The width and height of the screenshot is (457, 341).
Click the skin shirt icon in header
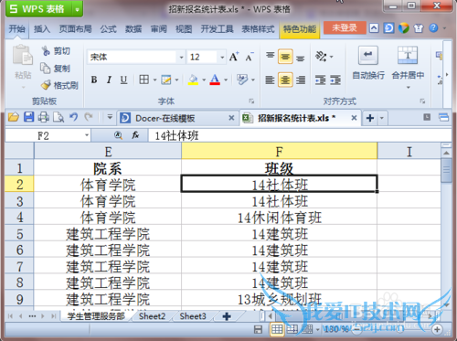(x=419, y=28)
